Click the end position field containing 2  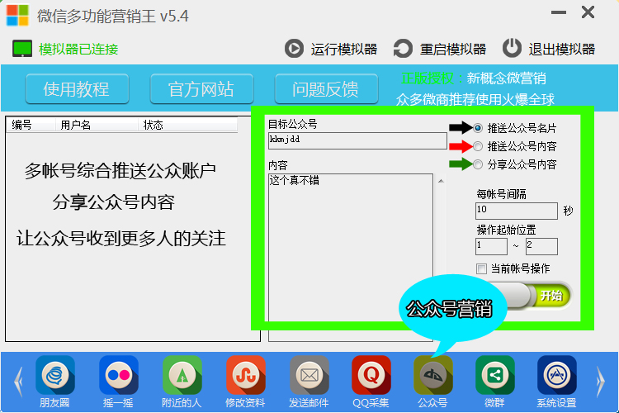pyautogui.click(x=541, y=246)
